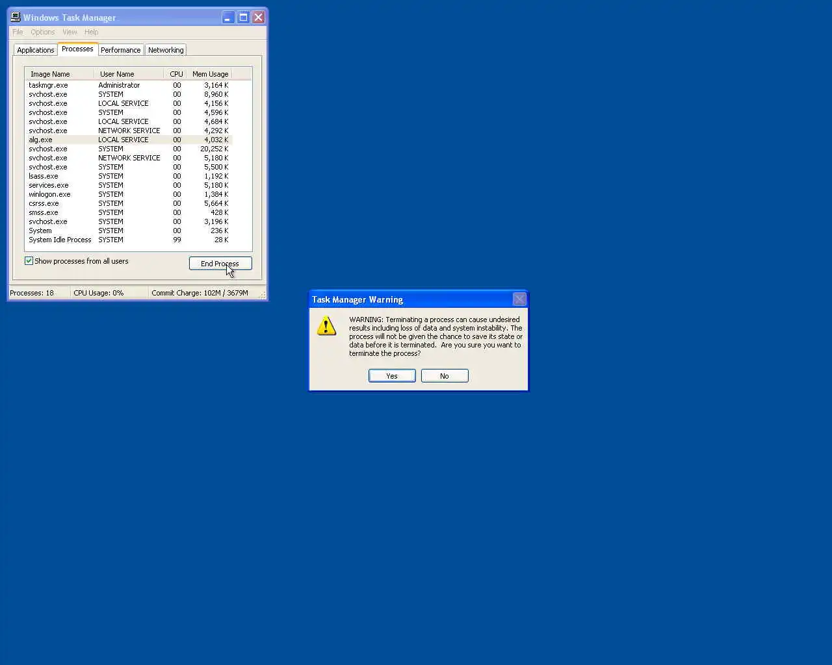Select svchost.exe using 4,292 K memory
Image resolution: width=832 pixels, height=665 pixels.
click(129, 131)
